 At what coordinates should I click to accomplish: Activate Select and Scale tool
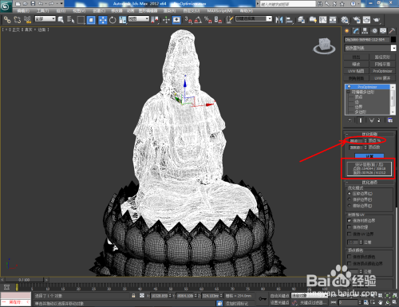click(x=123, y=20)
